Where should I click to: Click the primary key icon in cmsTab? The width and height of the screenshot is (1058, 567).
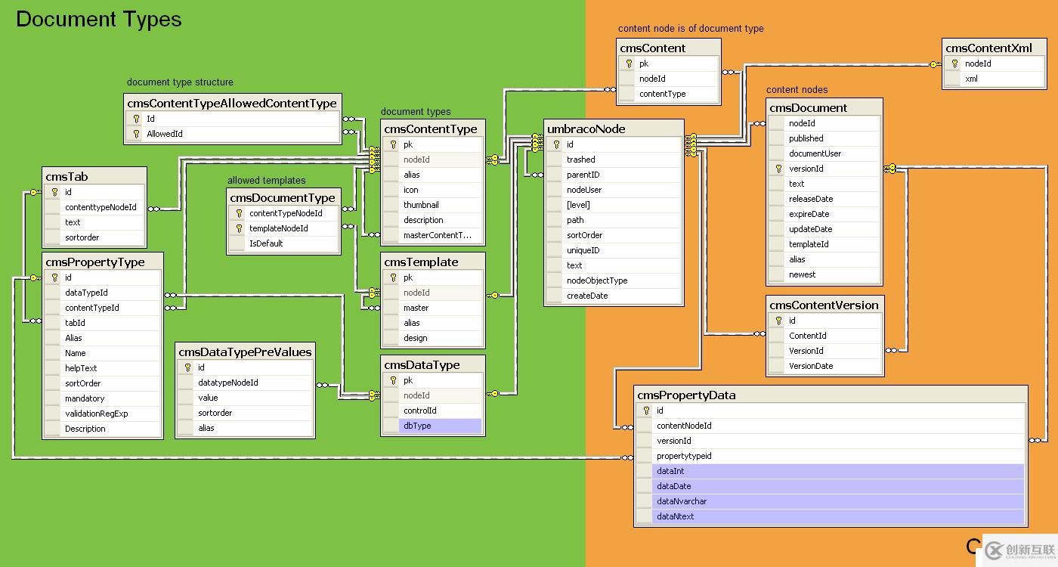[x=54, y=192]
